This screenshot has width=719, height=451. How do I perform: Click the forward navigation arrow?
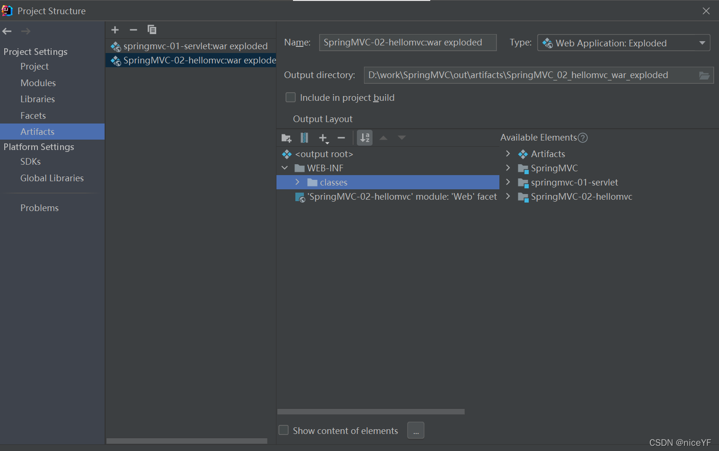point(26,31)
